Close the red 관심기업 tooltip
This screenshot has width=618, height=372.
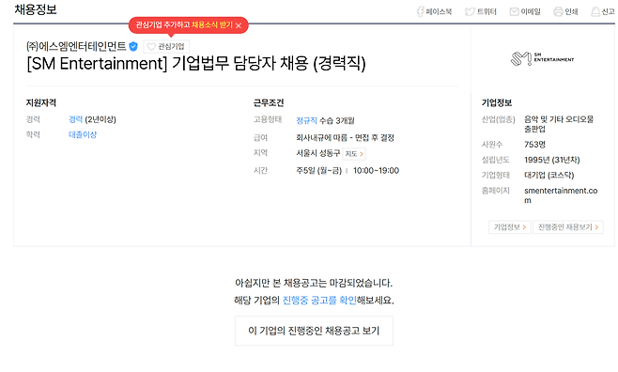(239, 25)
